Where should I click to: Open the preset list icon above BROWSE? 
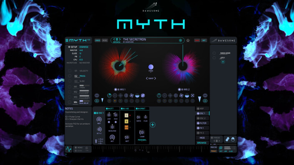(117, 39)
